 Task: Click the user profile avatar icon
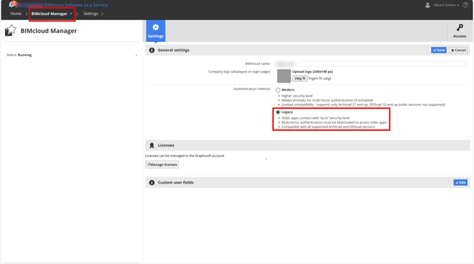pos(427,5)
